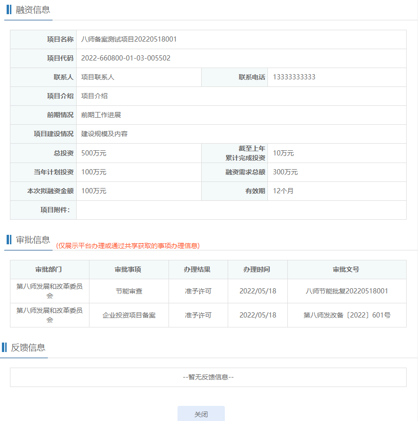Select the 企业投资项目备案 approval item
This screenshot has width=418, height=421.
[x=129, y=315]
